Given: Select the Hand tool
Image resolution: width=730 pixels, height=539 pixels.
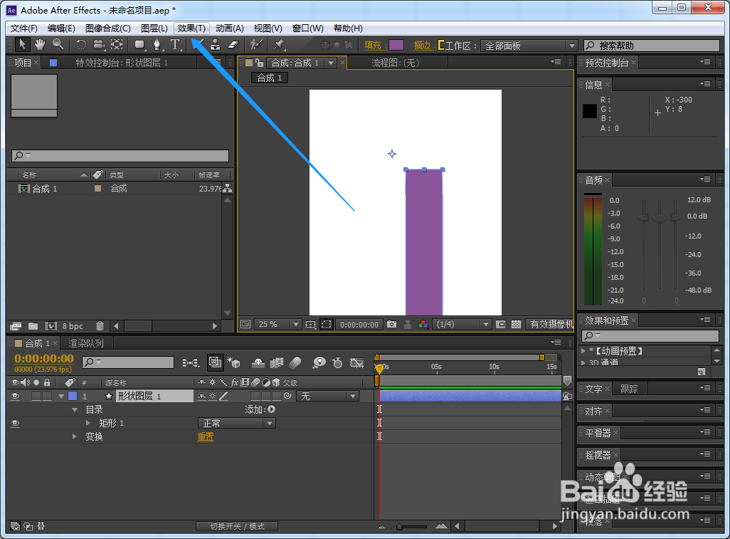Looking at the screenshot, I should coord(40,45).
